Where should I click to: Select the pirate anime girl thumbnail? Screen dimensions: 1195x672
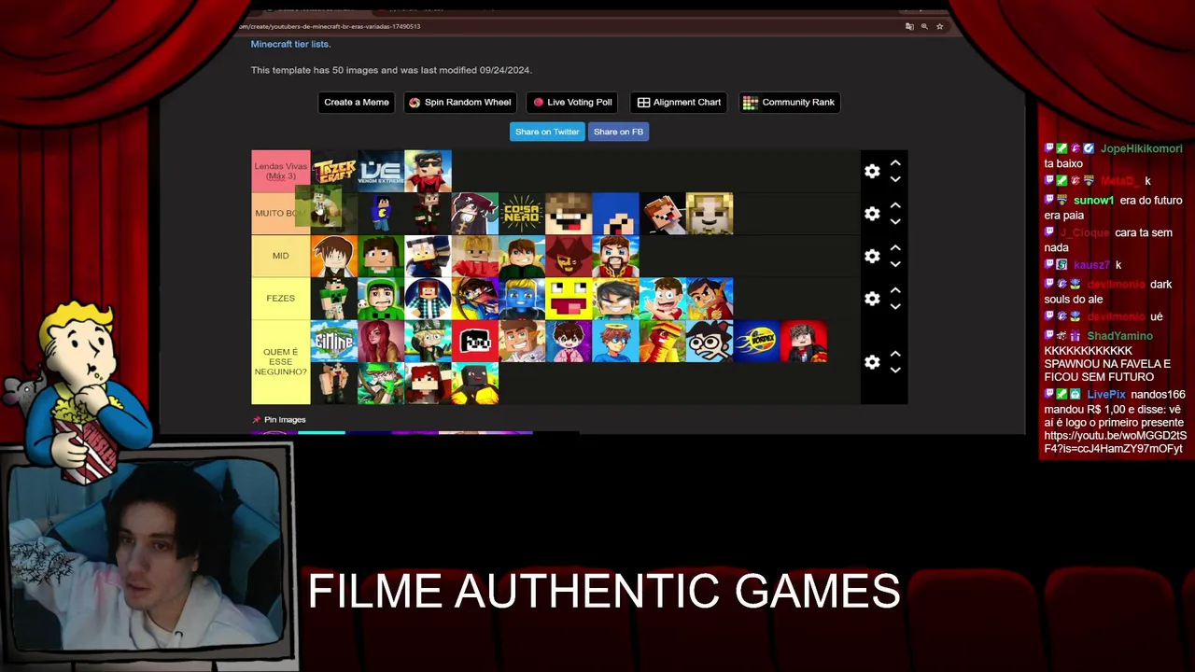(x=475, y=214)
